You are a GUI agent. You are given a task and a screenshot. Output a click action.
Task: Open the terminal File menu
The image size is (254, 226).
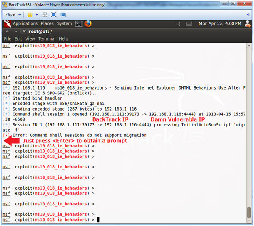(x=8, y=39)
